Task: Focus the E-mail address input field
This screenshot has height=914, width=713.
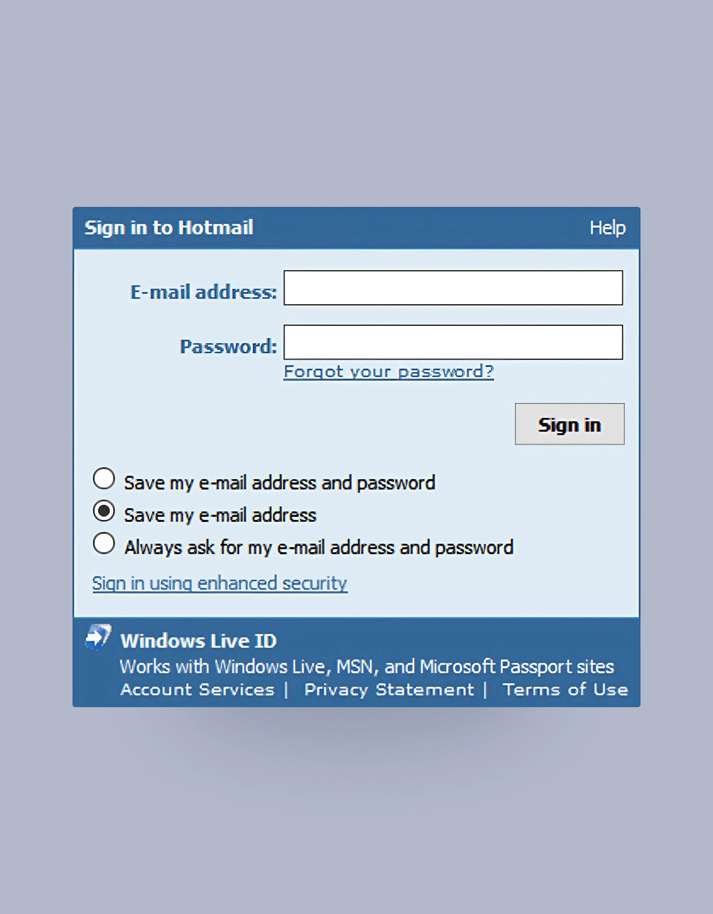Action: [x=453, y=288]
